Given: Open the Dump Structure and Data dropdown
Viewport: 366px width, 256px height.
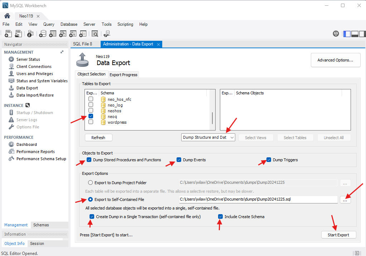Looking at the screenshot, I should click(208, 137).
